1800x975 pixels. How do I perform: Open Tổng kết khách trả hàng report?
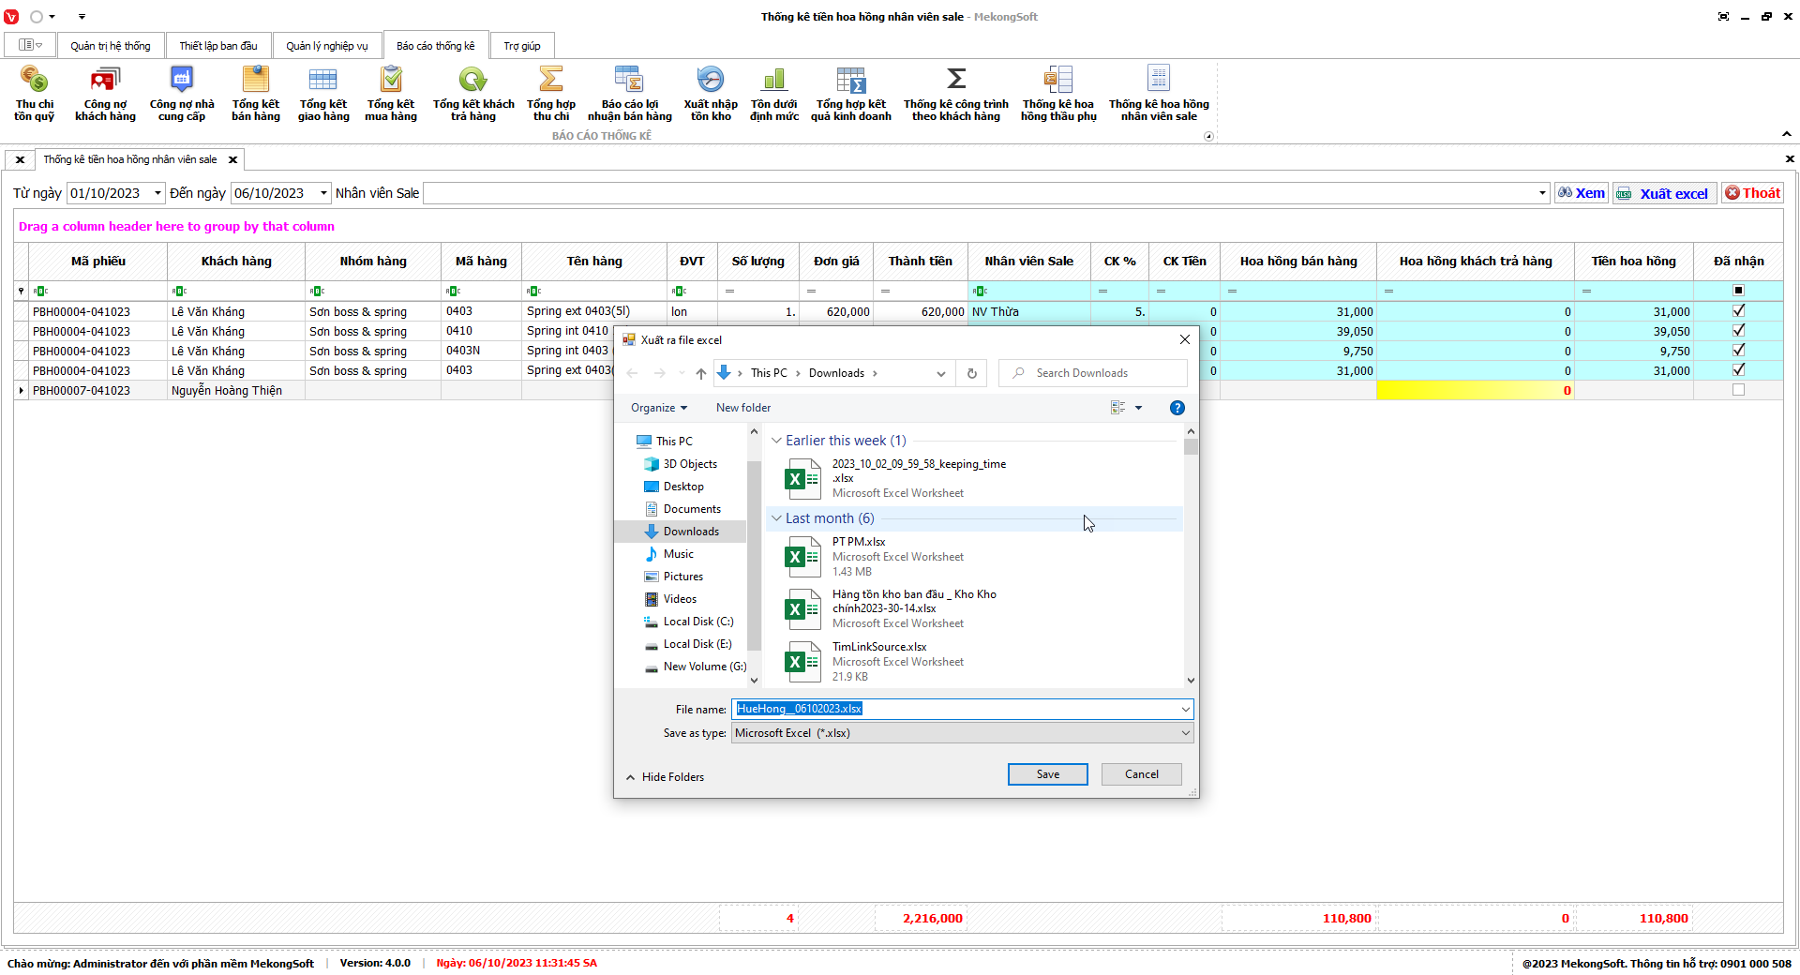[473, 94]
